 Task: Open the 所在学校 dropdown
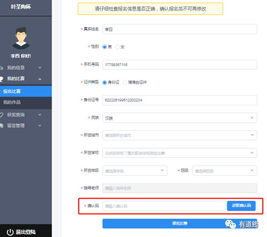click(179, 153)
